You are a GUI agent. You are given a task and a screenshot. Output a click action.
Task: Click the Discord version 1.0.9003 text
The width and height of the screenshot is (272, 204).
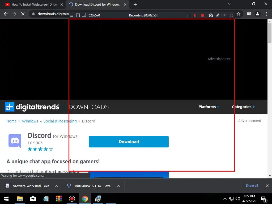[35, 143]
